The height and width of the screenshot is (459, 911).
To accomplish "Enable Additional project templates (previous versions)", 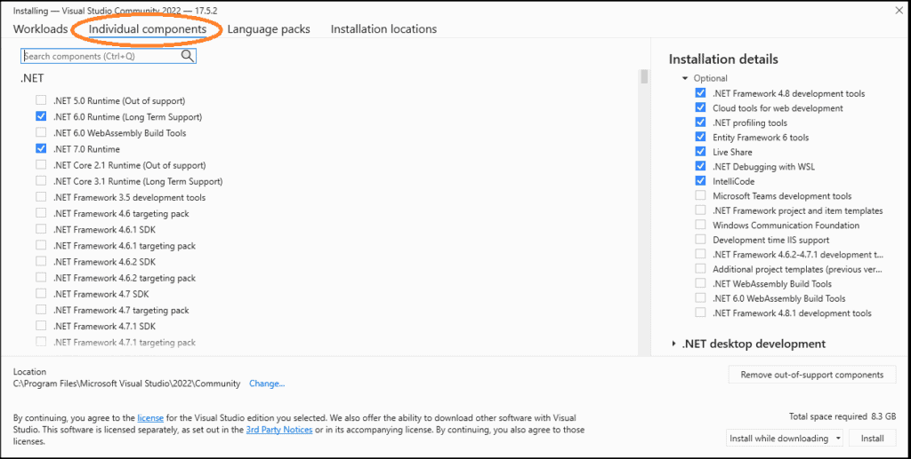I will (701, 269).
